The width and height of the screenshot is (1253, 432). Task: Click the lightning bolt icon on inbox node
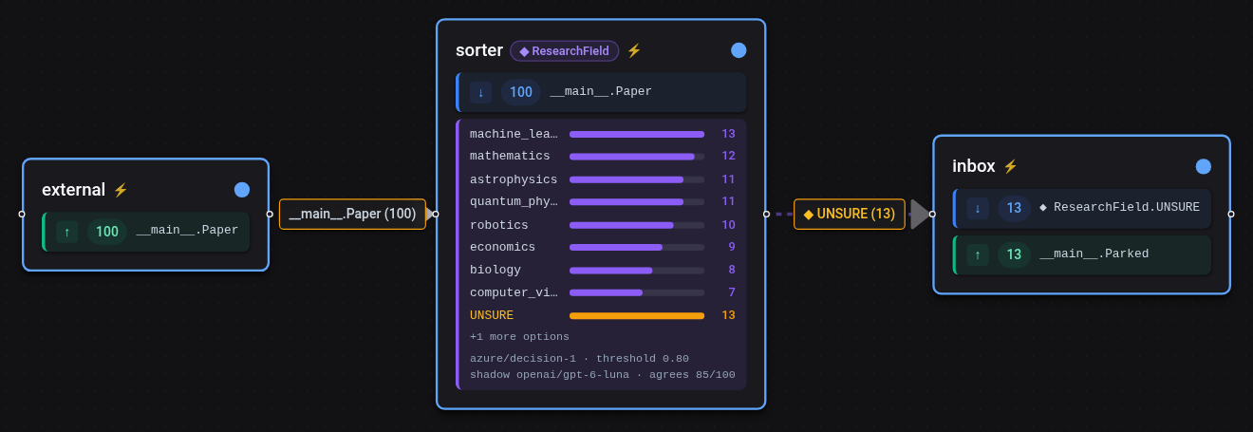(1010, 166)
